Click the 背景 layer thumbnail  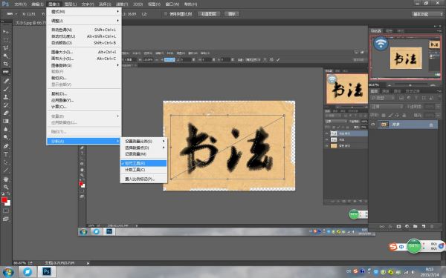click(384, 125)
